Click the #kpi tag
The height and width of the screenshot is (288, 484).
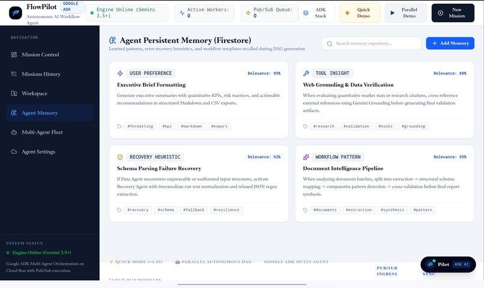coord(167,126)
